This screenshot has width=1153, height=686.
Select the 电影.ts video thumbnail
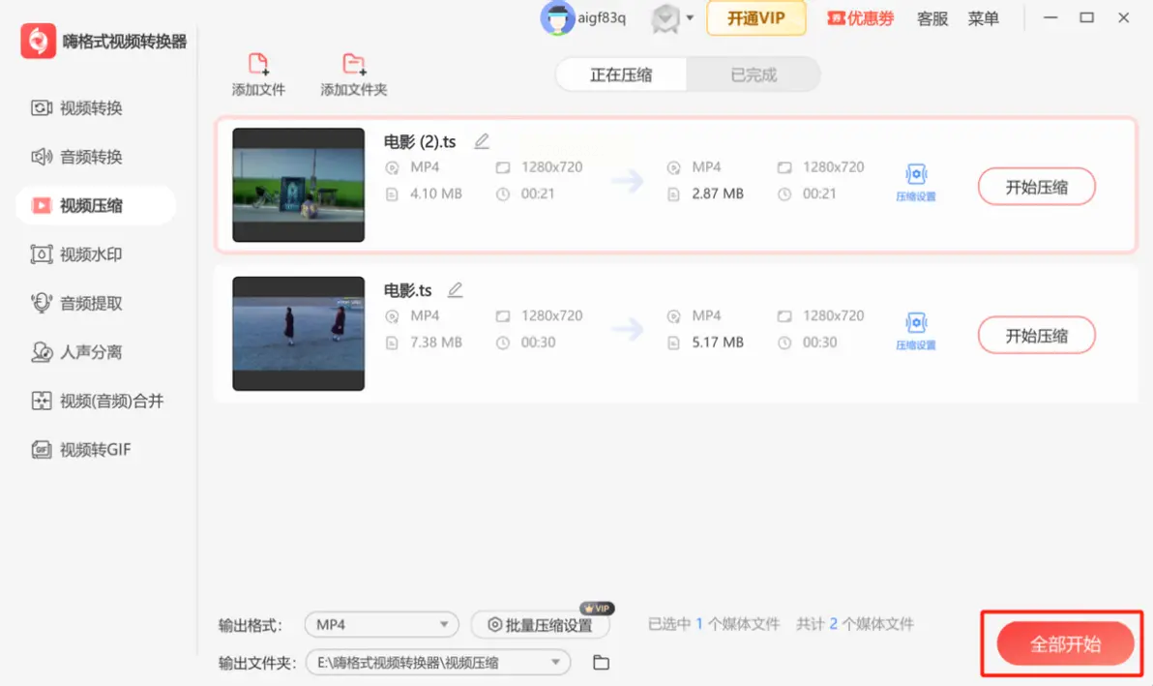[299, 334]
